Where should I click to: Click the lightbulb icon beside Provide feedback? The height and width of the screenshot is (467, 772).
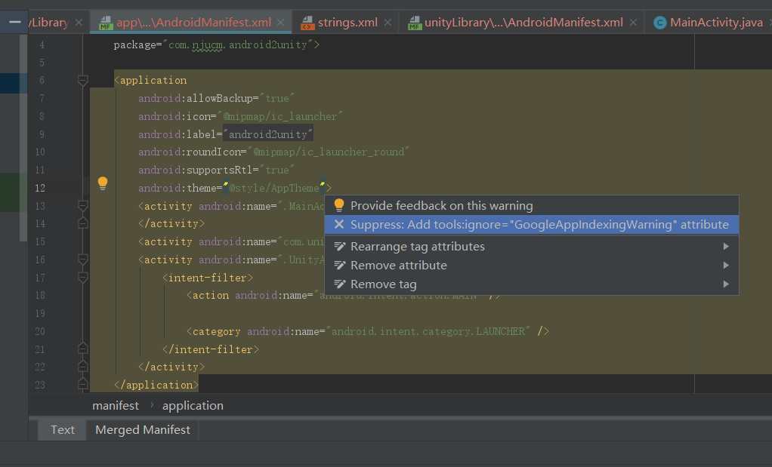coord(338,205)
